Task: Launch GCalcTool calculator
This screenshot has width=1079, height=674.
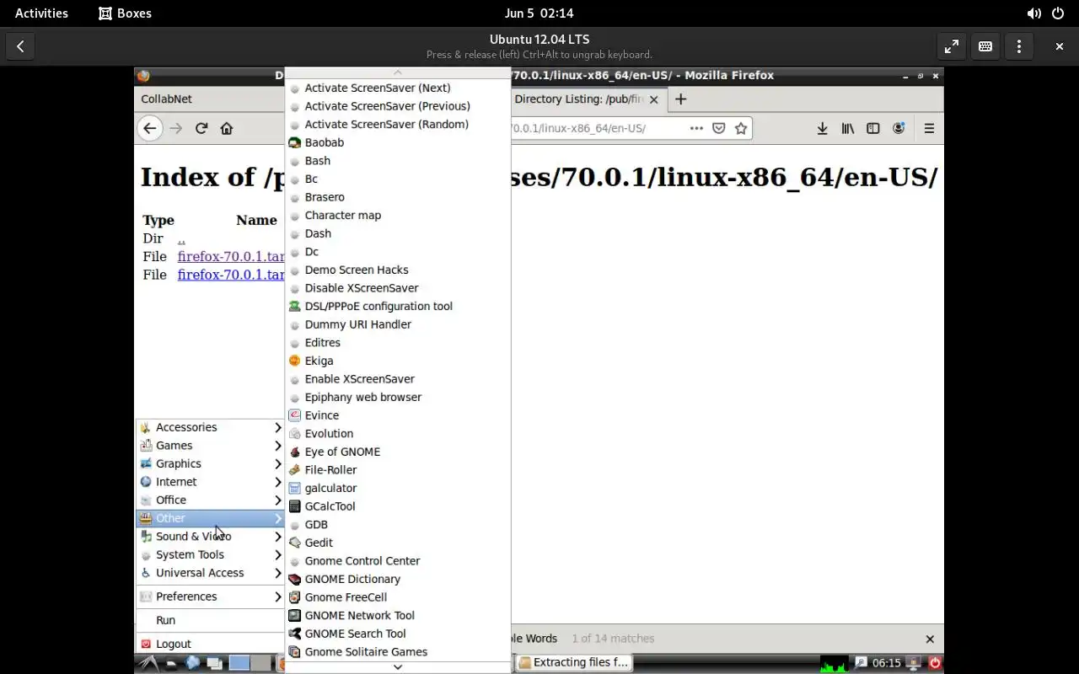Action: click(x=397, y=506)
